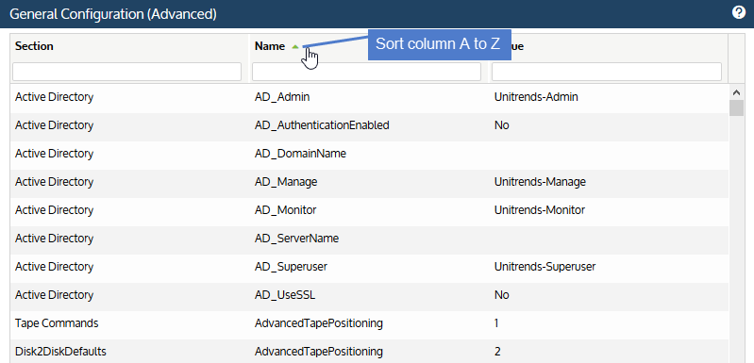Select Active Directory section in AD_UseSSL row

pos(55,295)
